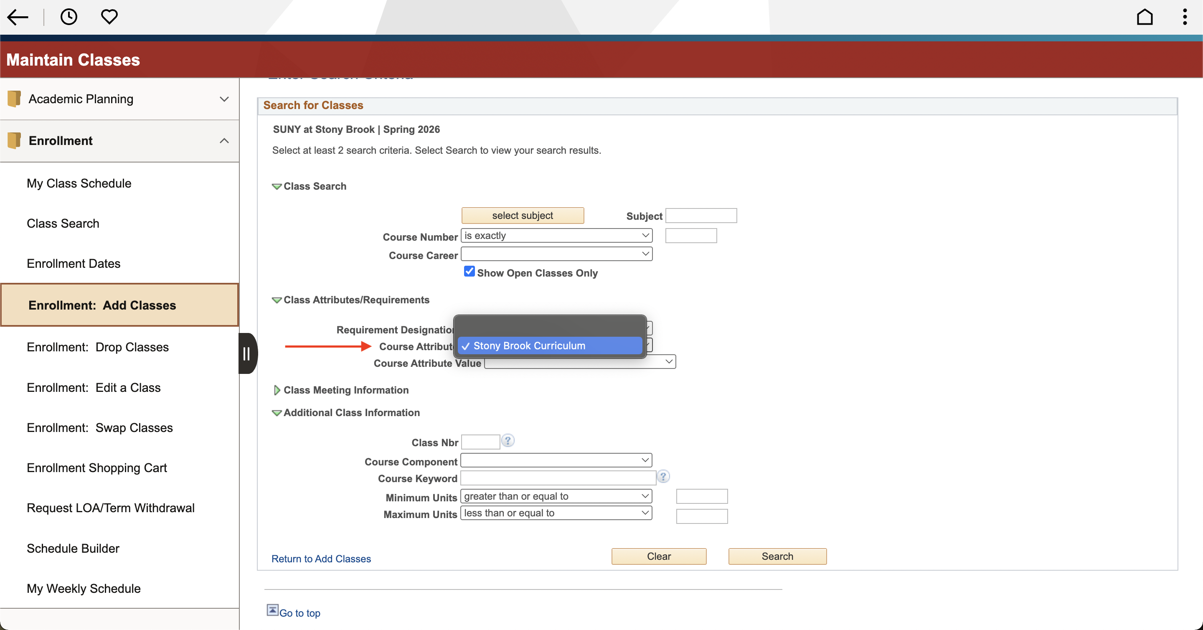
Task: Open the three-dot actions menu
Action: tap(1185, 17)
